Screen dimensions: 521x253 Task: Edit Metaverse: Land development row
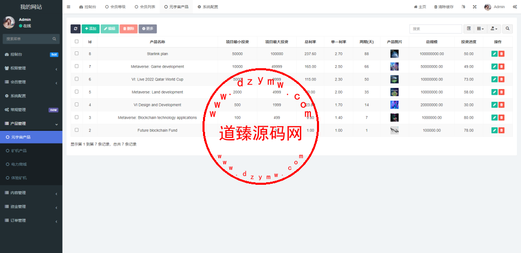click(x=495, y=92)
